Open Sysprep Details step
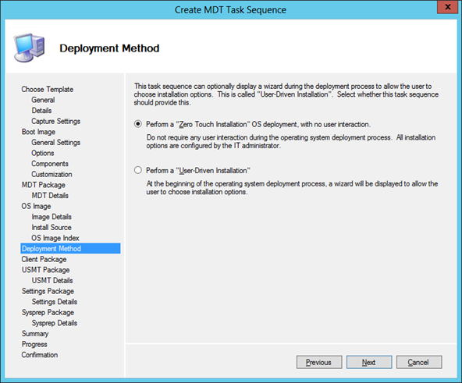Image resolution: width=462 pixels, height=383 pixels. (54, 323)
